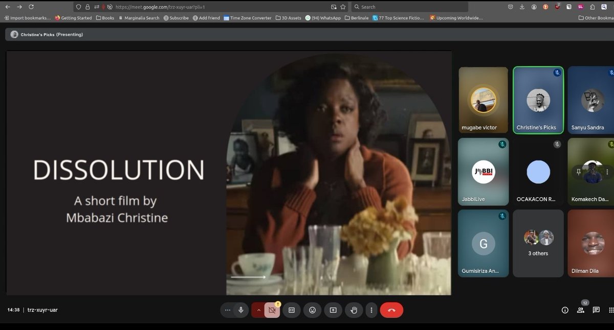Open audio settings three-dots beside microphone
Screen dimensions: 614x330
(x=228, y=310)
